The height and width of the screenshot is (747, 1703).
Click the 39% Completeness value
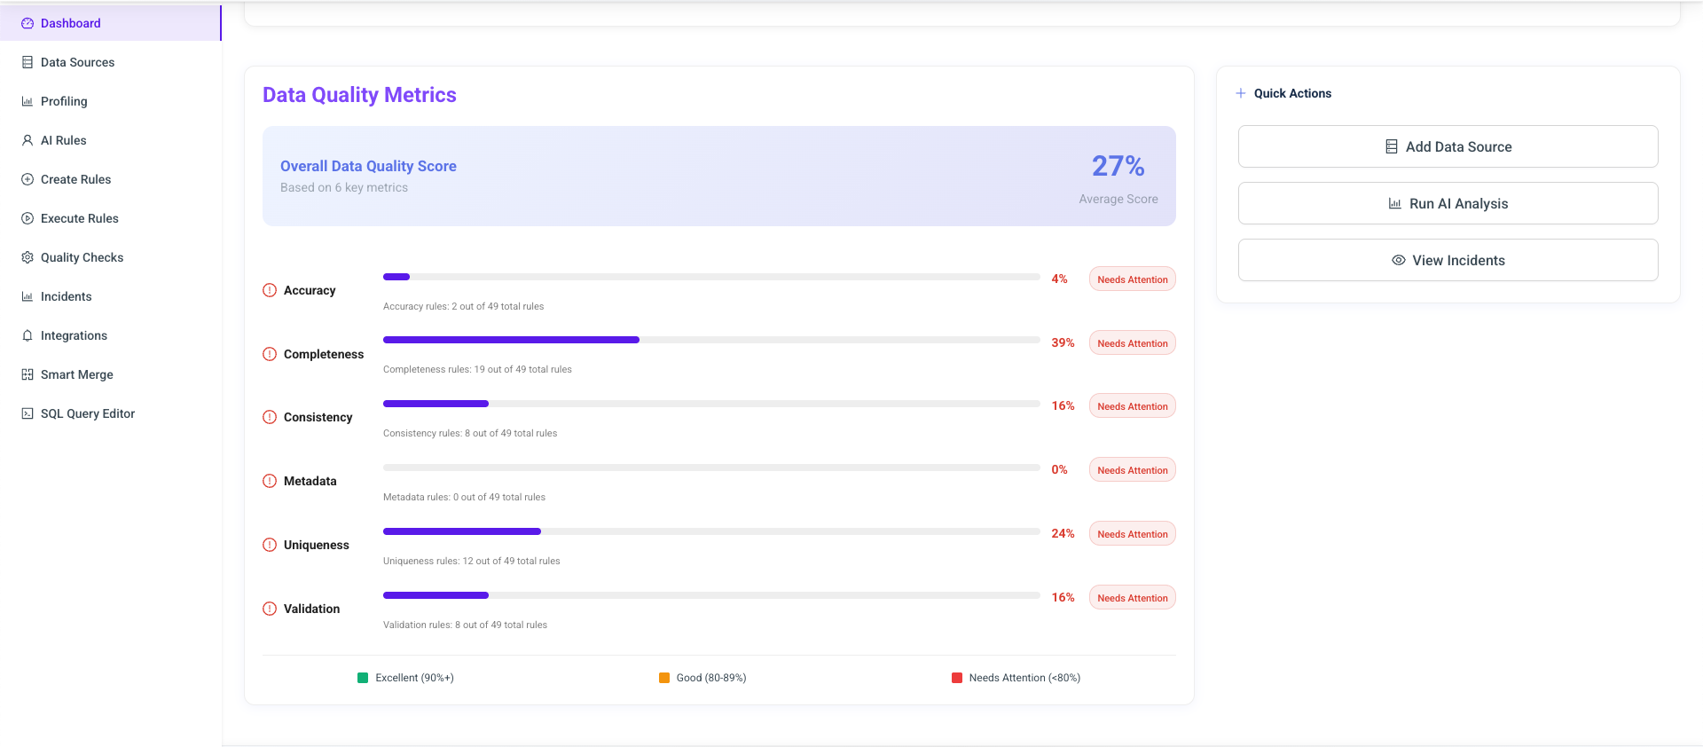click(x=1063, y=342)
